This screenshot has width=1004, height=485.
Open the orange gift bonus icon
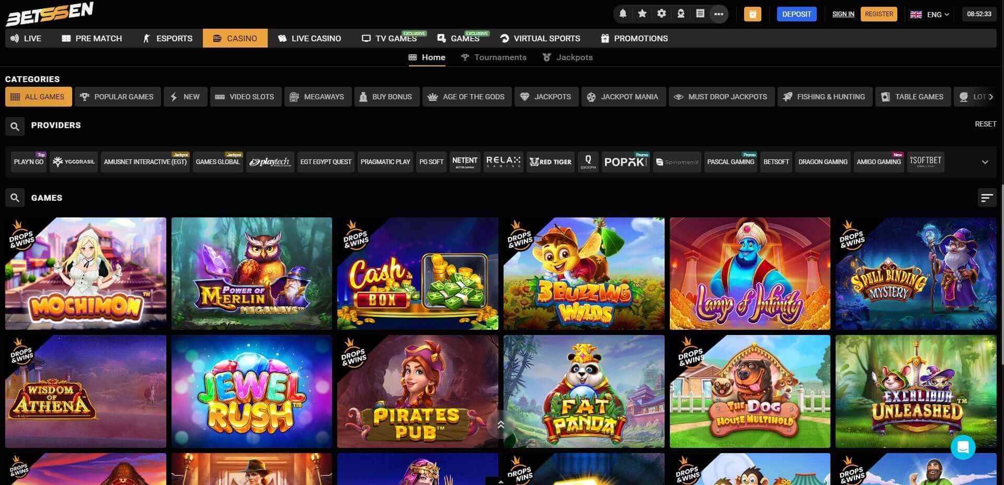pyautogui.click(x=752, y=14)
